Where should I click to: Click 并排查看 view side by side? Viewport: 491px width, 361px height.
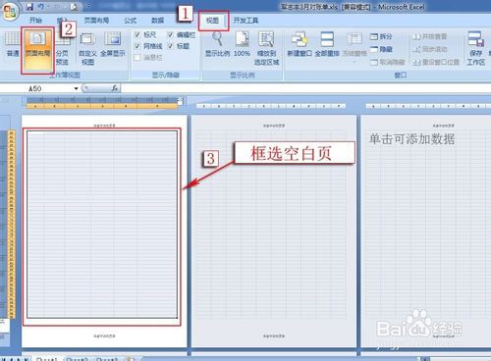[x=430, y=36]
